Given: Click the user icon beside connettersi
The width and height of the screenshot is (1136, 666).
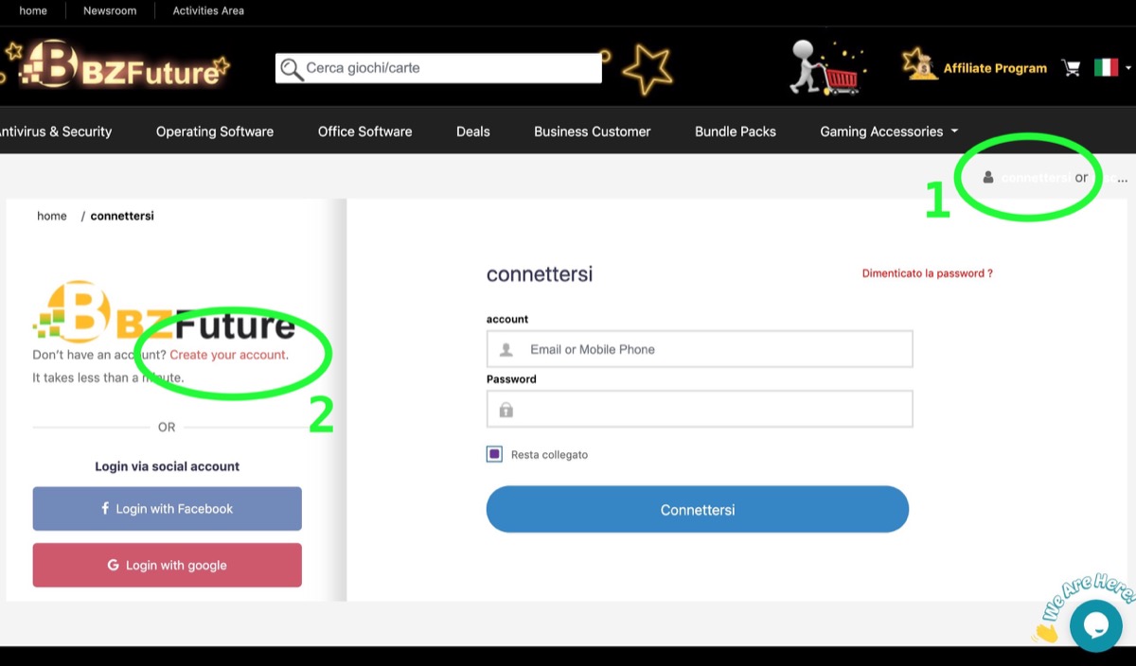Looking at the screenshot, I should (988, 177).
